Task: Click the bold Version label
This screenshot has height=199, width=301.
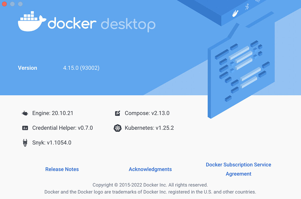Action: pos(27,68)
